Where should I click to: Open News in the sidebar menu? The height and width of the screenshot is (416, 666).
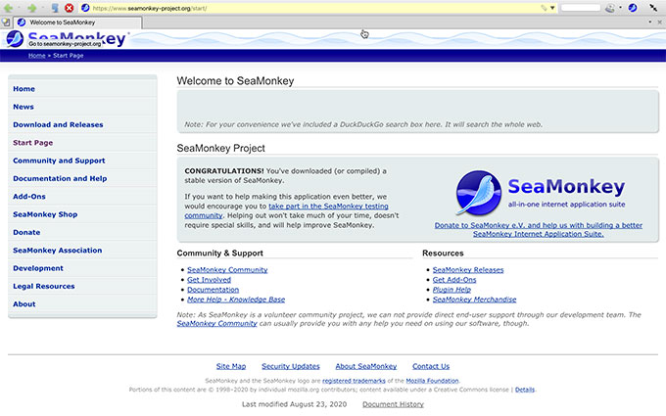[x=24, y=107]
